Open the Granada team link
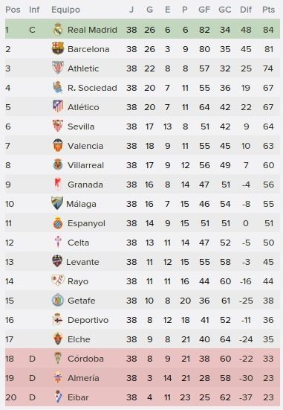The width and height of the screenshot is (283, 410). pos(85,185)
